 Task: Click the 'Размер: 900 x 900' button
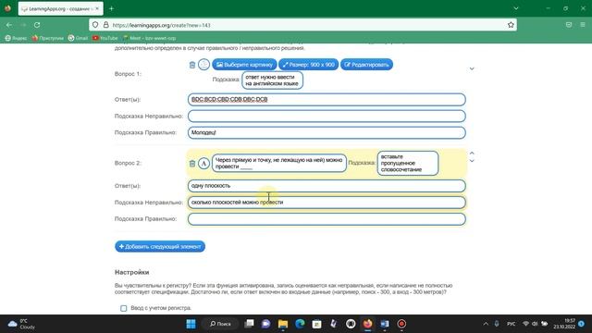pyautogui.click(x=308, y=65)
